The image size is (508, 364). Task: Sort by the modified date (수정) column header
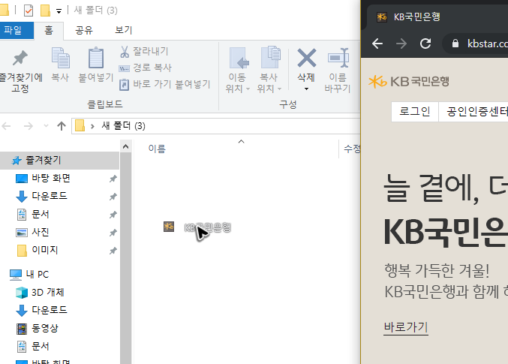[x=352, y=149]
